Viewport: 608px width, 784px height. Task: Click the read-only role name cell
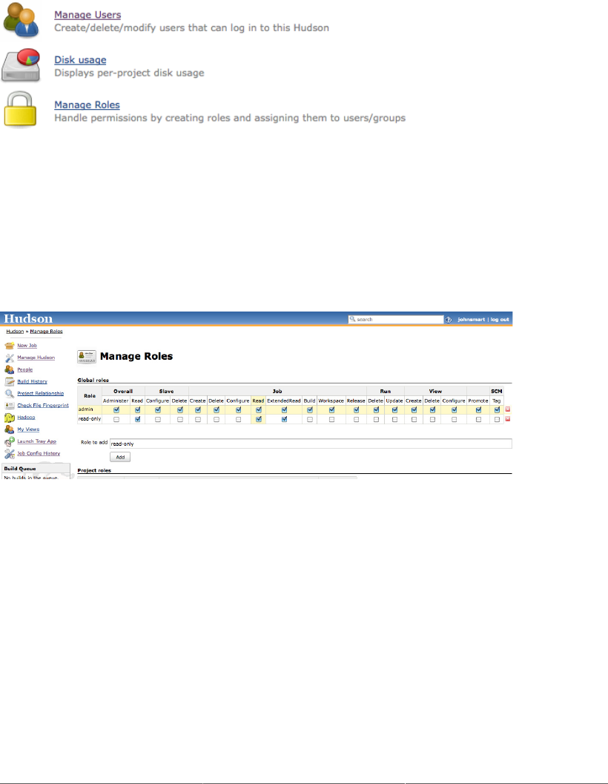coord(90,419)
